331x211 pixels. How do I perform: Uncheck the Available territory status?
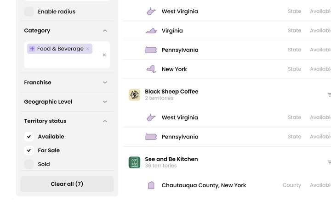tap(29, 137)
